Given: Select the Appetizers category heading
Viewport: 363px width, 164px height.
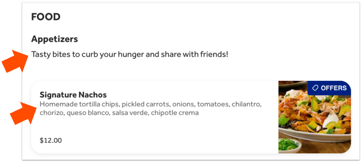Looking at the screenshot, I should click(54, 39).
